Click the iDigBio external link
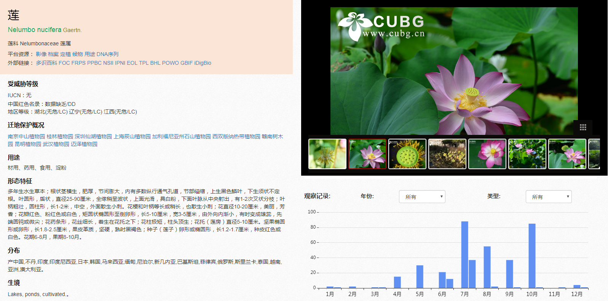The width and height of the screenshot is (608, 301). pos(203,63)
